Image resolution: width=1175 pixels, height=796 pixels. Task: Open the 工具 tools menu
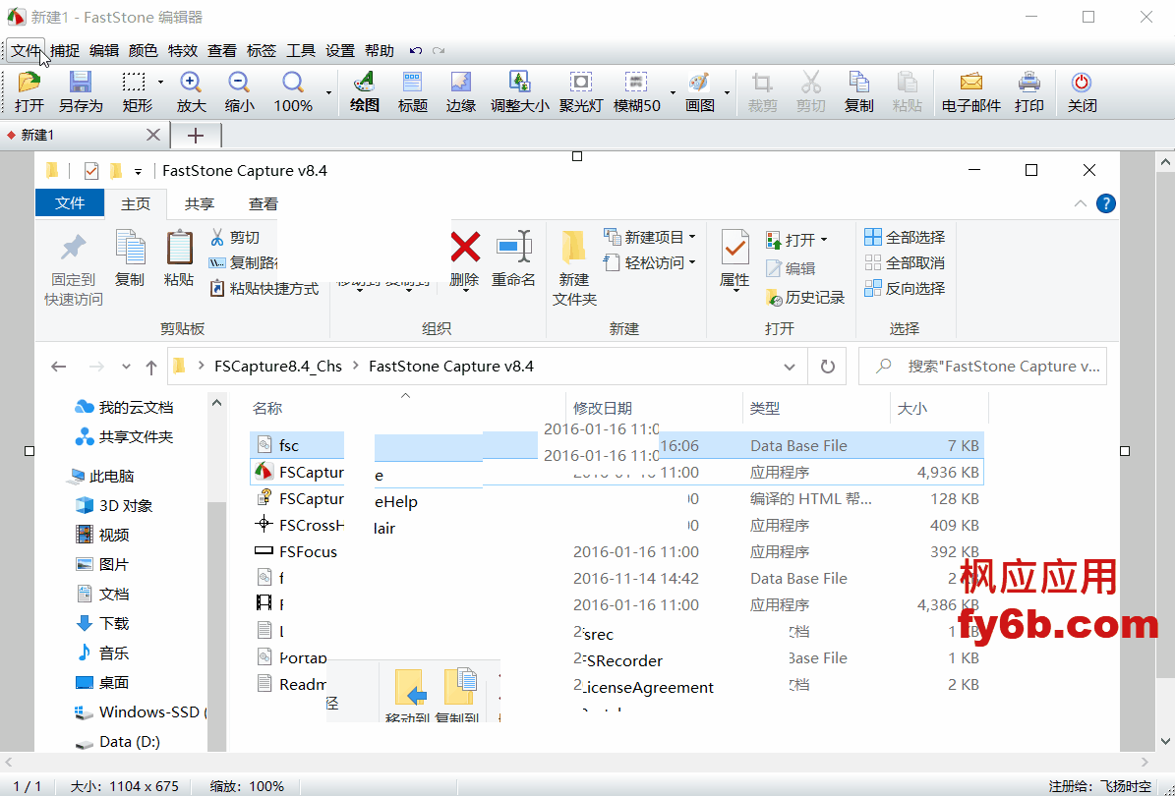tap(301, 51)
